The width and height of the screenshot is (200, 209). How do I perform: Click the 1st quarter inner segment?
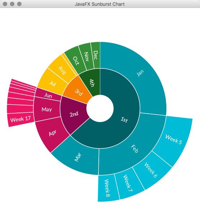(125, 120)
